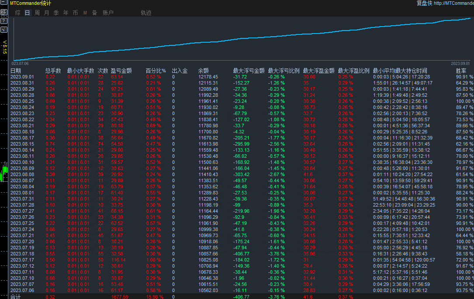The height and width of the screenshot is (299, 474).
Task: Click the green candlestick in left sidebar
Action: 4,171
